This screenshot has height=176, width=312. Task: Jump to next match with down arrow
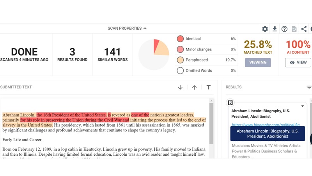pos(180,87)
